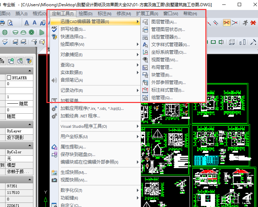258x207 pixels.
Task: Expand the 迅捷CAD编辑器 管理器 submenu arrow
Action: [x=138, y=22]
